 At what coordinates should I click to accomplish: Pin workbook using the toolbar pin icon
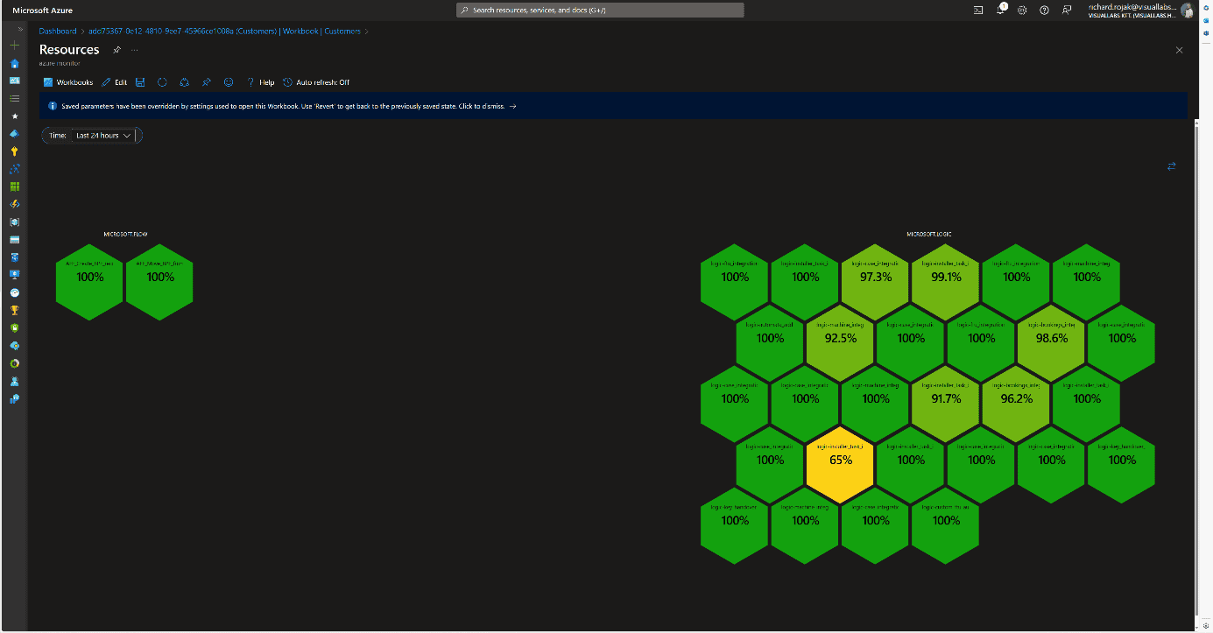pos(206,82)
